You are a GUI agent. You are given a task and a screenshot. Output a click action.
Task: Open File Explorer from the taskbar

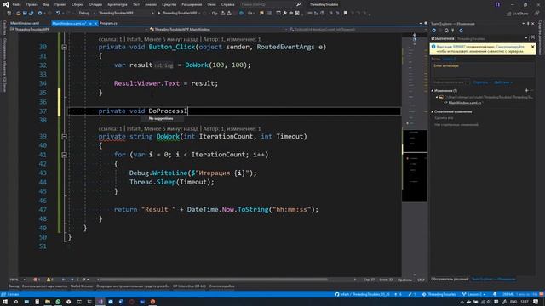click(x=48, y=302)
